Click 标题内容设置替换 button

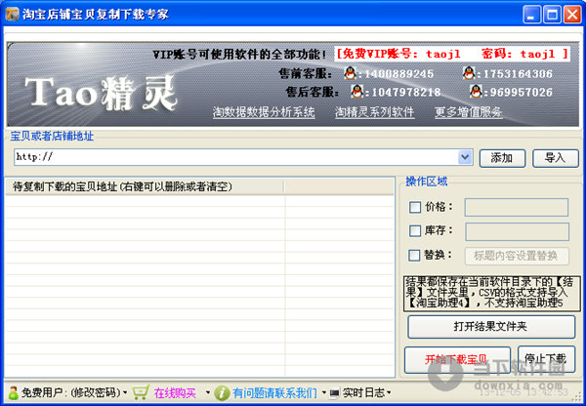point(517,257)
